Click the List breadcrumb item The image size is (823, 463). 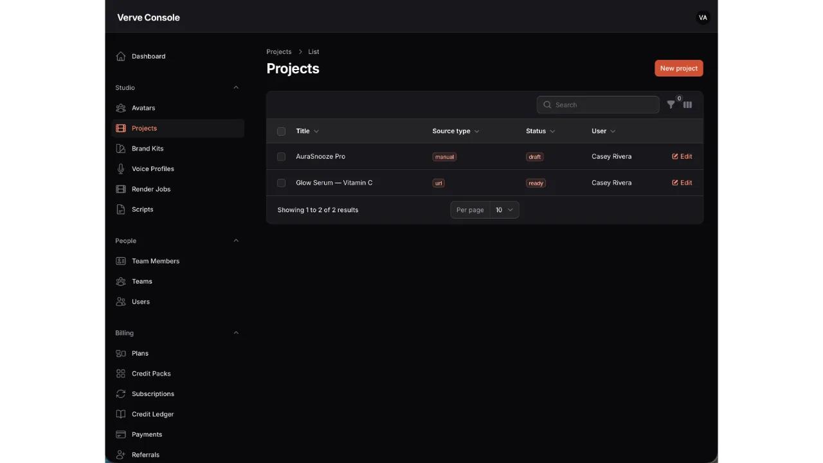(314, 51)
